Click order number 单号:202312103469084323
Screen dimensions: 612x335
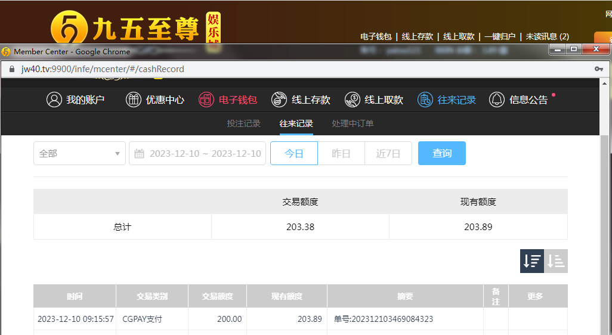(x=384, y=319)
